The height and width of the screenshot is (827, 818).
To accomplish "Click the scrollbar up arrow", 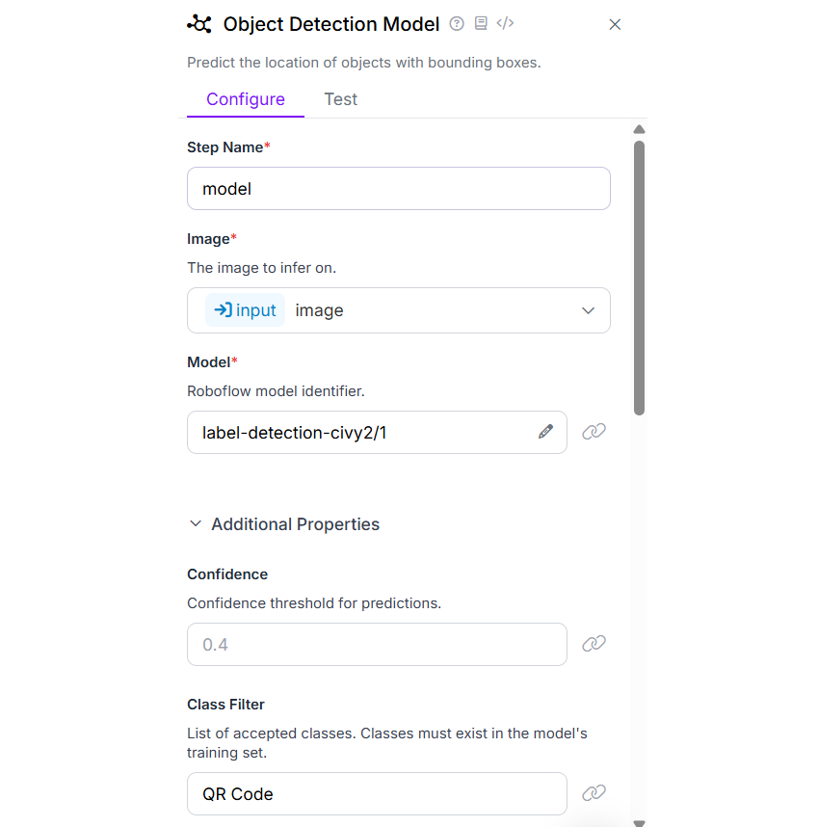I will tap(639, 129).
